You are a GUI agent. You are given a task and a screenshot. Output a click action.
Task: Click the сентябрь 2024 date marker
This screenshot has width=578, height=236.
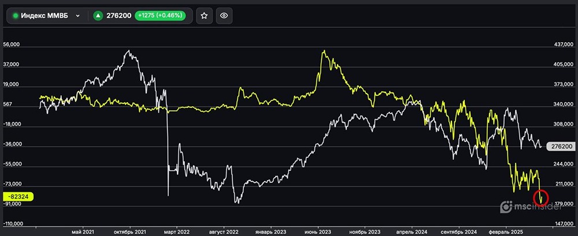(459, 232)
